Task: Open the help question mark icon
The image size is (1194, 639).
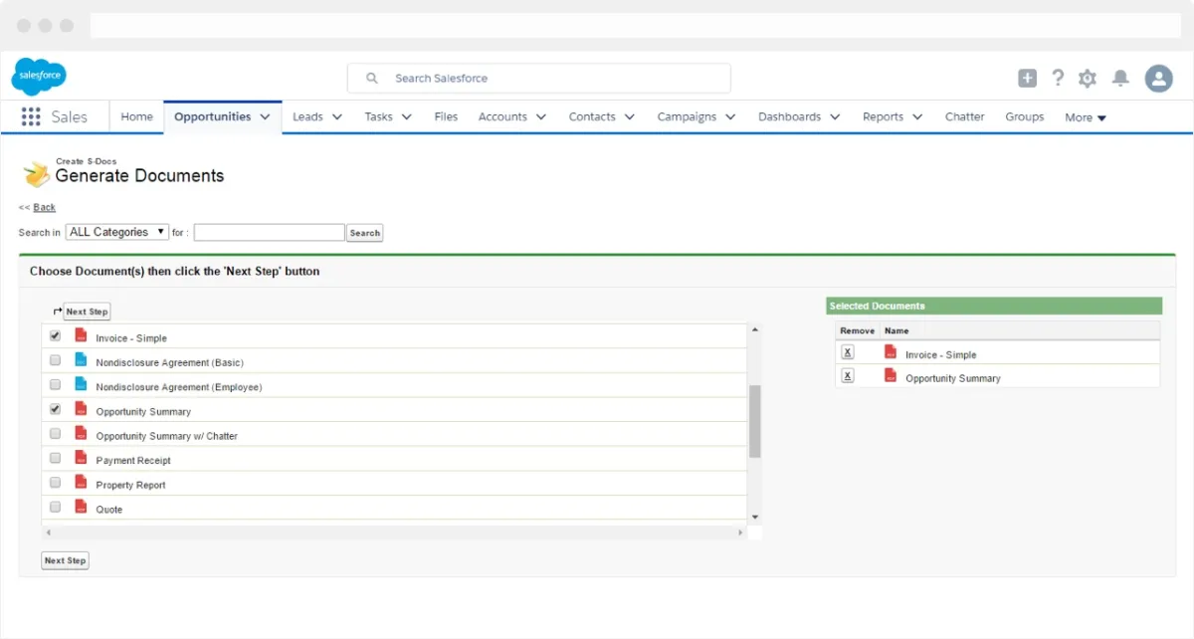Action: [1058, 78]
